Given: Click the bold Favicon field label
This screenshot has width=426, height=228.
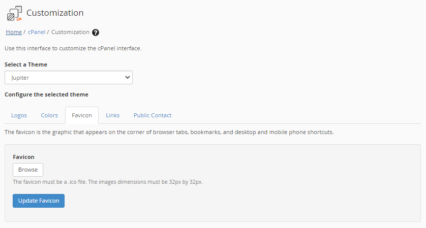Looking at the screenshot, I should pyautogui.click(x=23, y=157).
